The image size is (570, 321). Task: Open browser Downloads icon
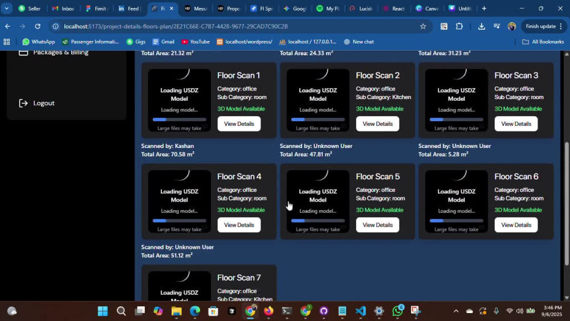coord(481,26)
